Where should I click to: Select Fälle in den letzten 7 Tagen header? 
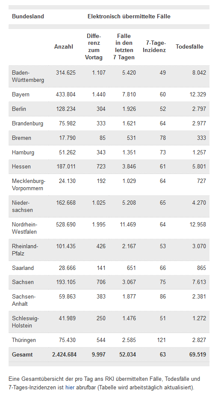pos(124,46)
